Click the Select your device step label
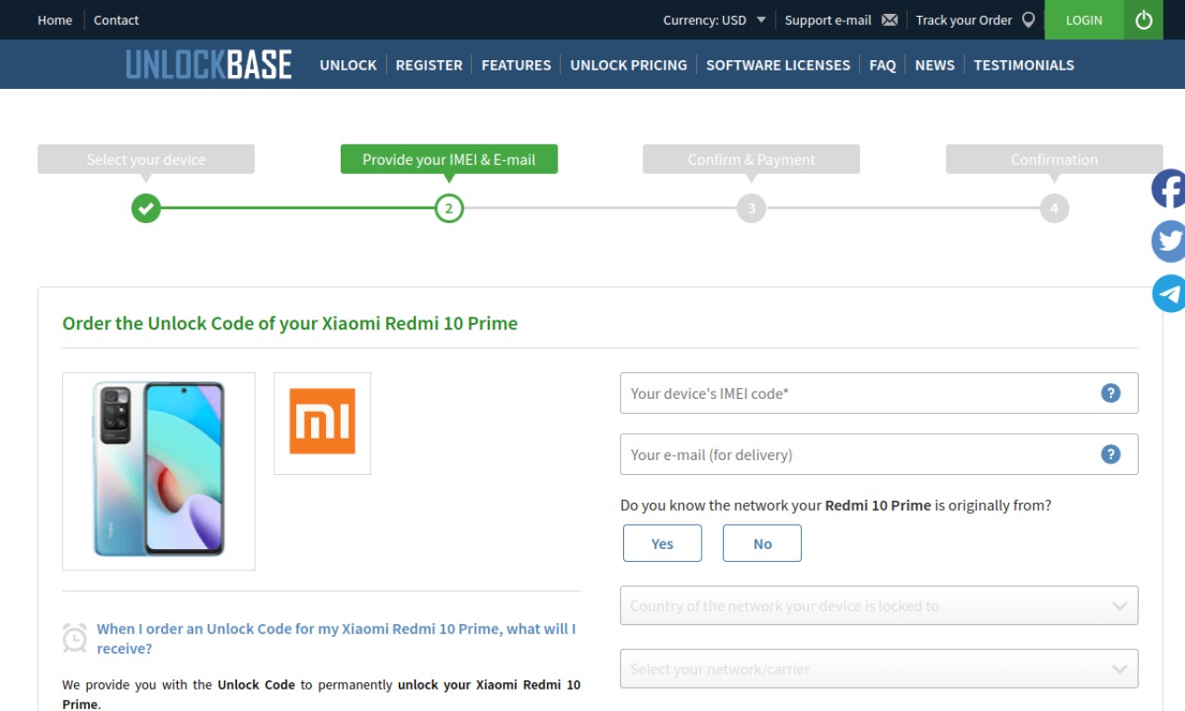 145,159
